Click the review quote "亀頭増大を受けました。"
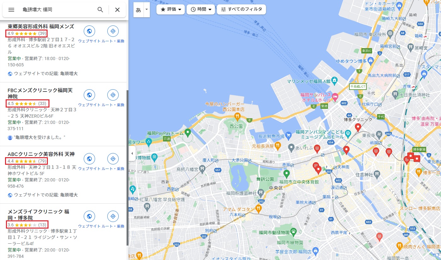 tap(40, 137)
